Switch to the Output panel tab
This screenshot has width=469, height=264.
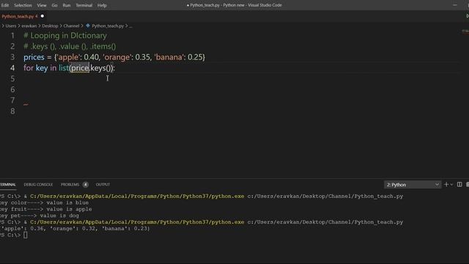coord(103,185)
